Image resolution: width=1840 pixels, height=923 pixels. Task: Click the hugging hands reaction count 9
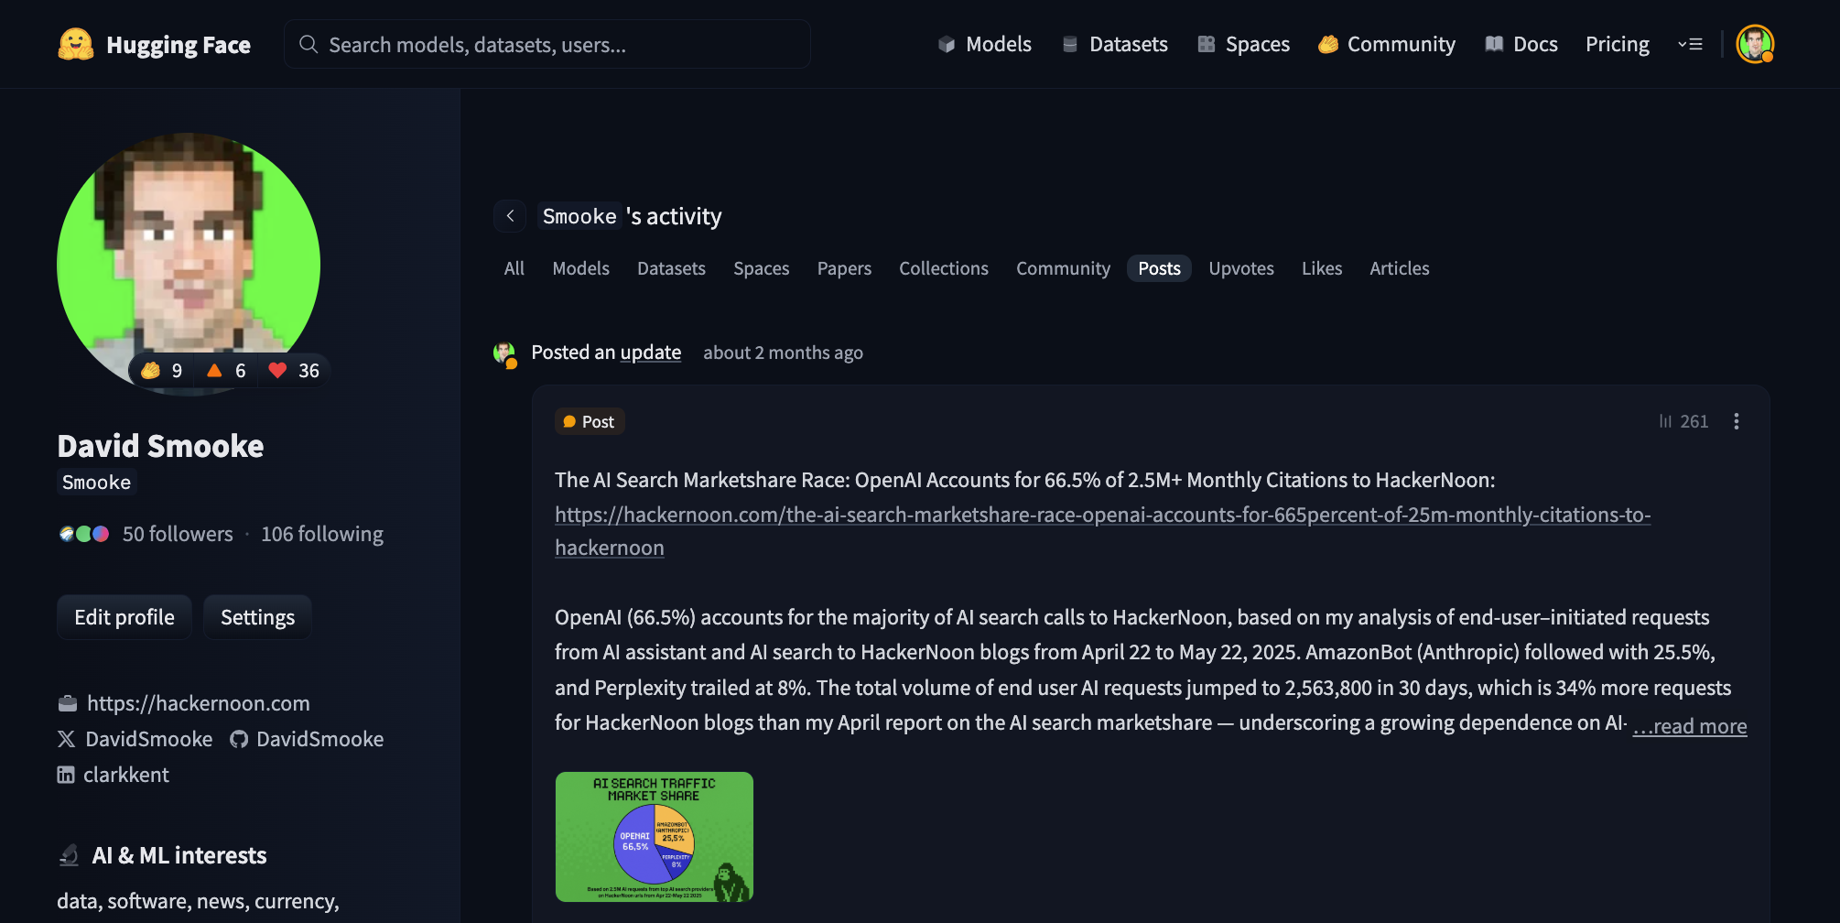click(x=162, y=371)
